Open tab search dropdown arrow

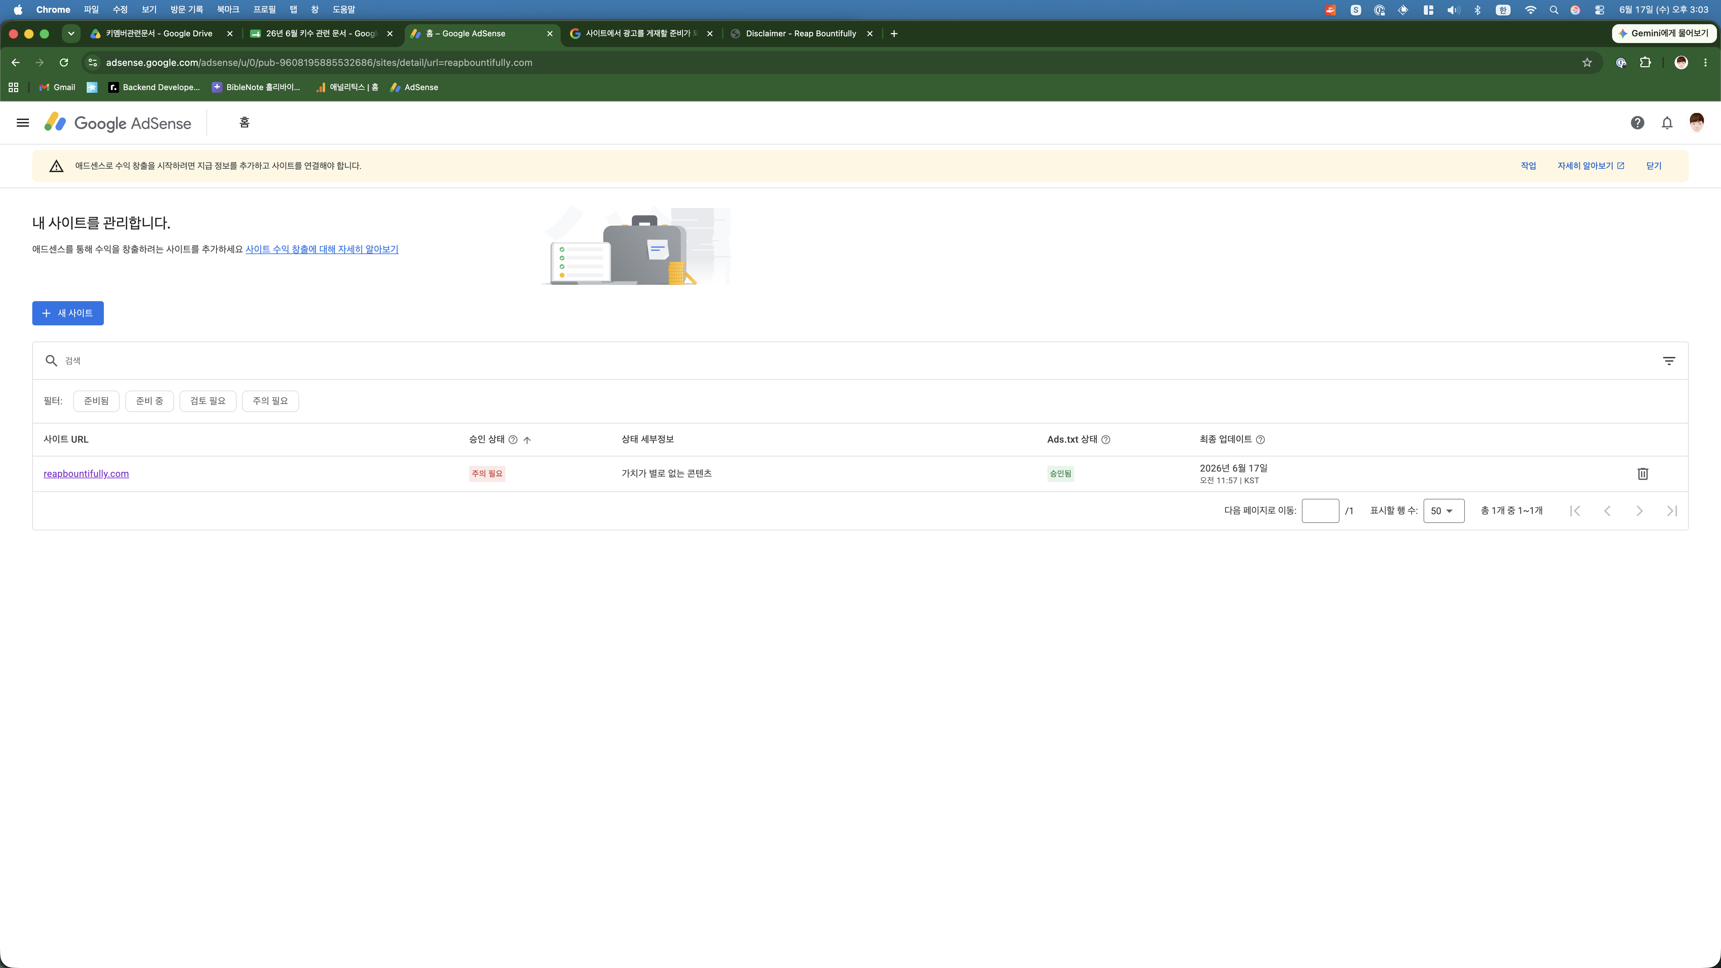click(x=71, y=33)
